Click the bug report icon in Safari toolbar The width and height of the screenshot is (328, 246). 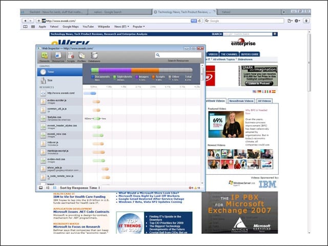point(306,20)
